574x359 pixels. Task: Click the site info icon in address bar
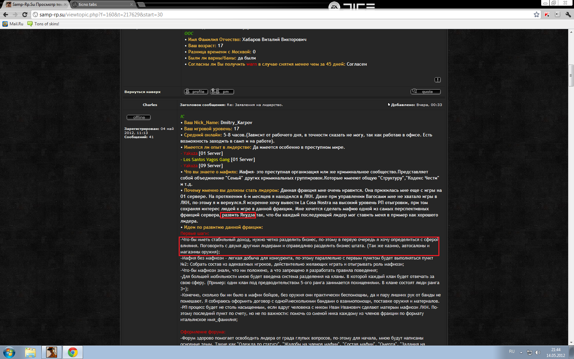[x=35, y=14]
